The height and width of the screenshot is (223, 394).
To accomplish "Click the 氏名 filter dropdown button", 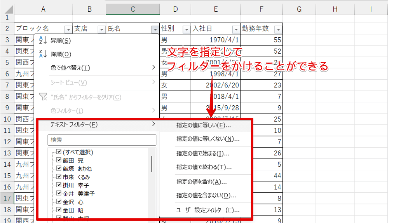I will coord(155,29).
